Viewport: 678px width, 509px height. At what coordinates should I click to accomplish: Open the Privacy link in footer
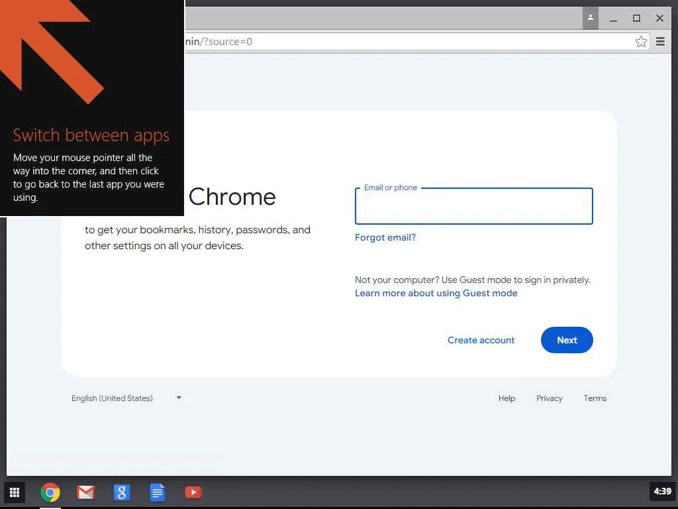coord(549,398)
